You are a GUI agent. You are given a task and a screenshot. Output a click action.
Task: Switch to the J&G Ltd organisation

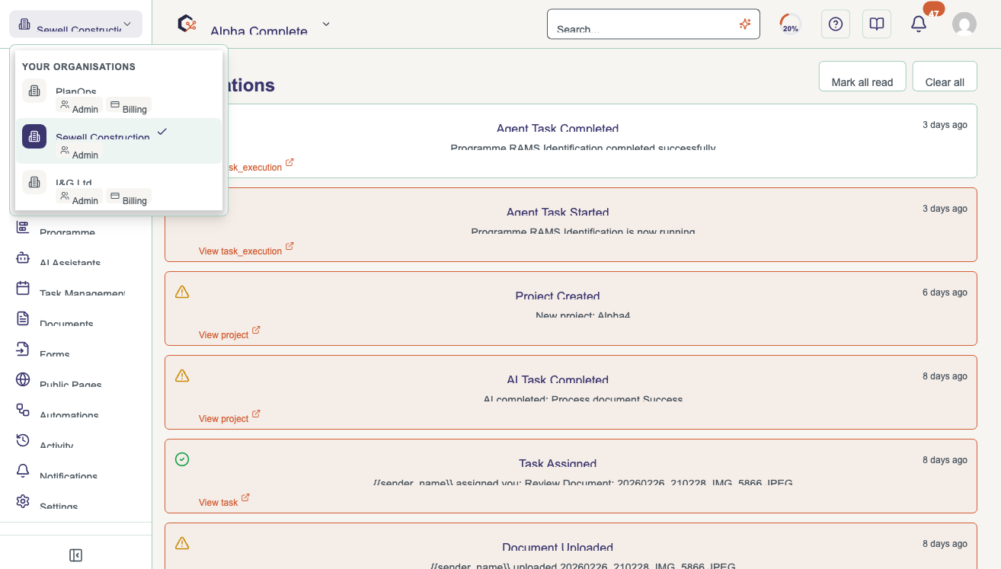[x=119, y=187]
